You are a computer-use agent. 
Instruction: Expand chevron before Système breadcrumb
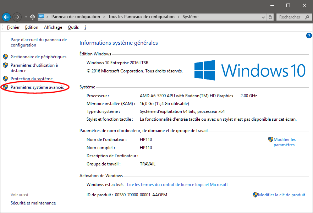[x=179, y=17]
